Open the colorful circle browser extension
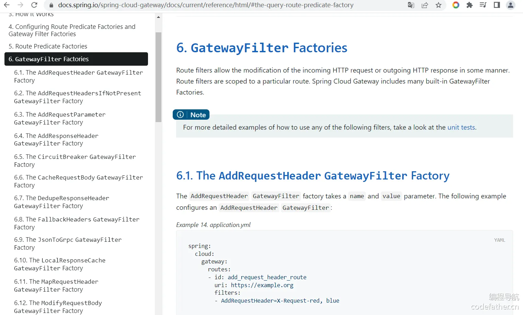Viewport: 523px width, 315px height. [x=456, y=5]
